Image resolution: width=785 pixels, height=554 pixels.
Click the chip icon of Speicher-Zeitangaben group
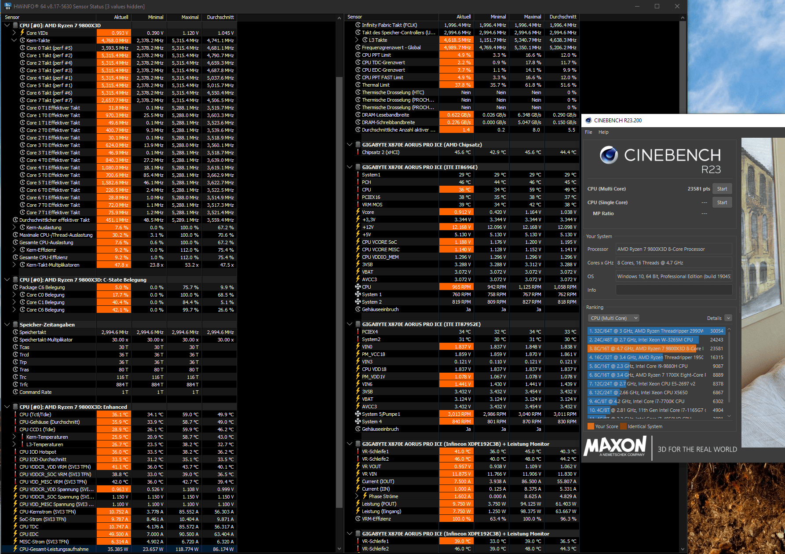pos(15,324)
